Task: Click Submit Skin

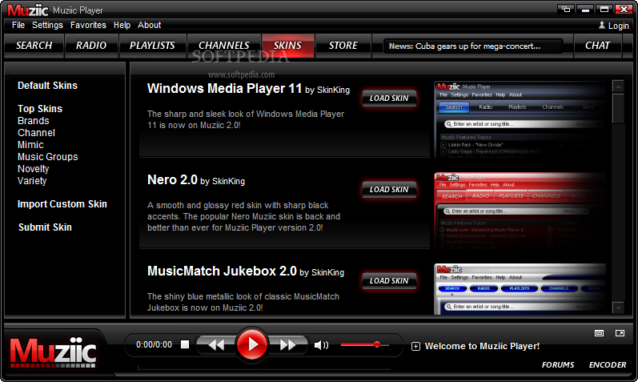Action: (x=45, y=227)
